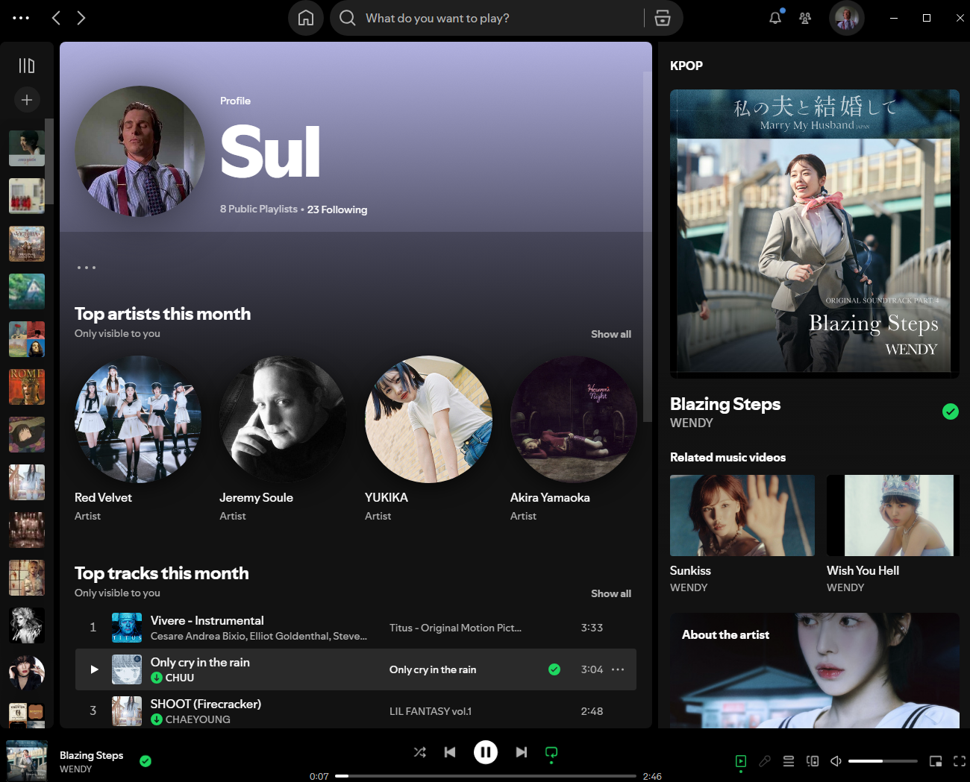Open Connect to a device

point(813,761)
